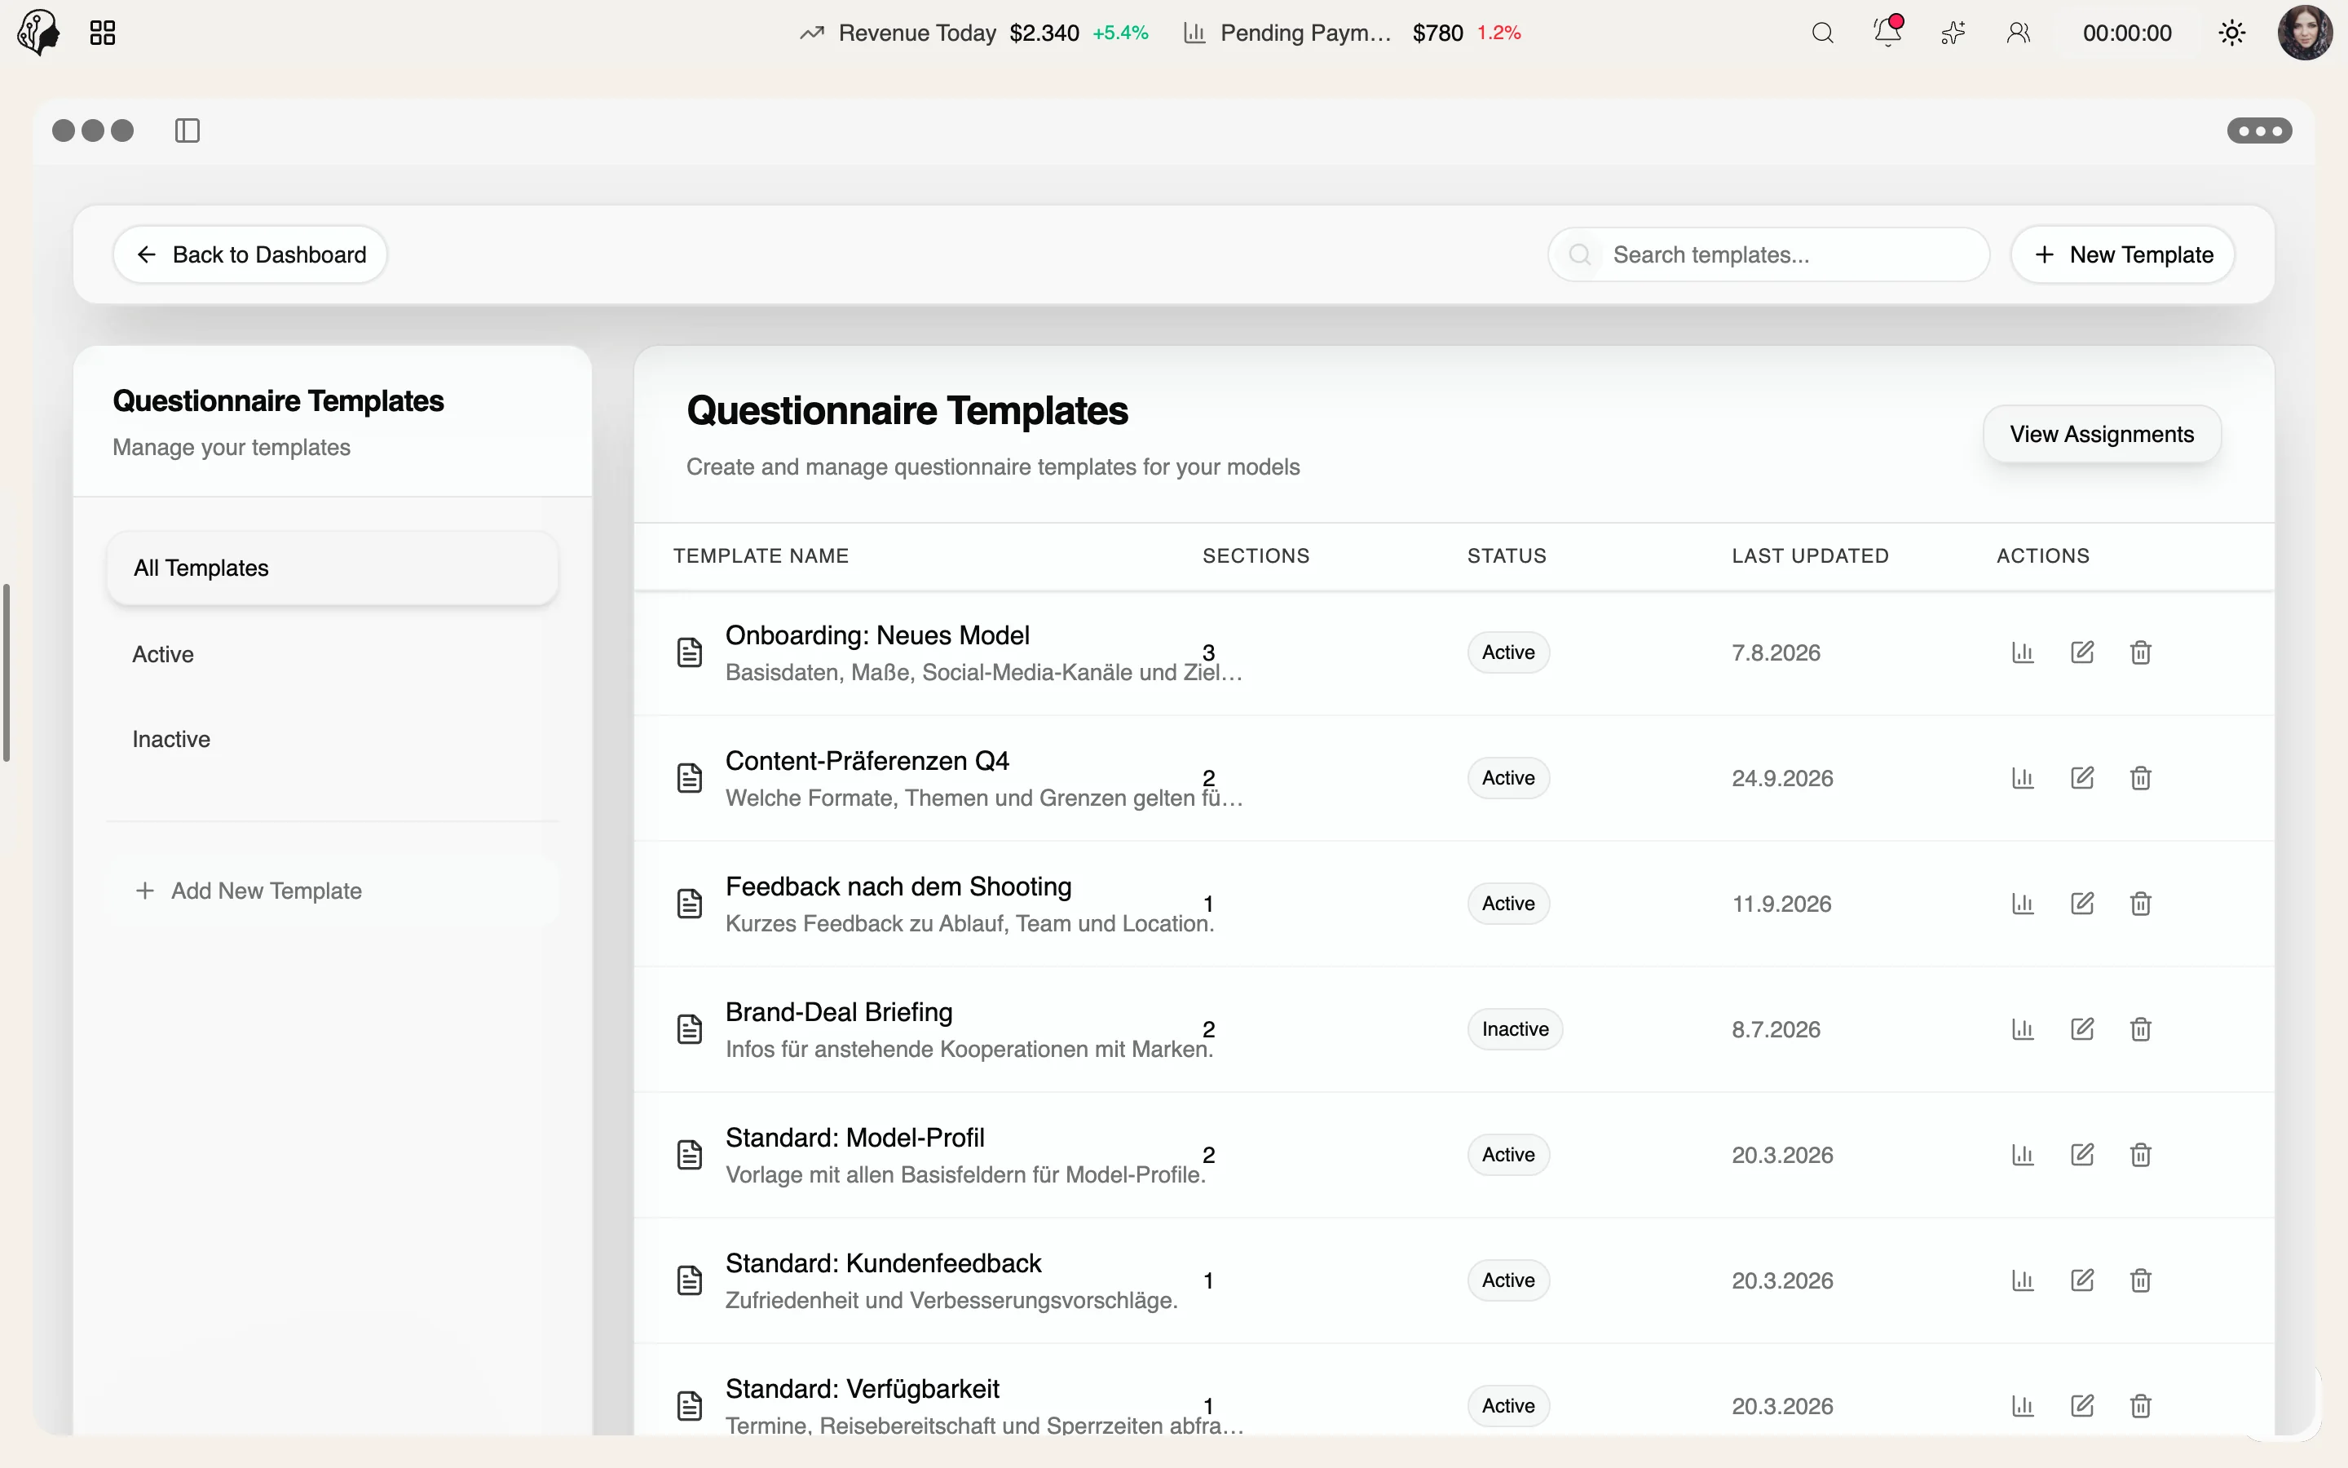Toggle the sidebar panel icon
This screenshot has height=1468, width=2348.
(x=188, y=130)
